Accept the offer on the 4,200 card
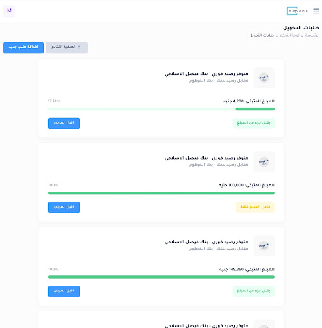Image resolution: width=322 pixels, height=328 pixels. click(64, 123)
